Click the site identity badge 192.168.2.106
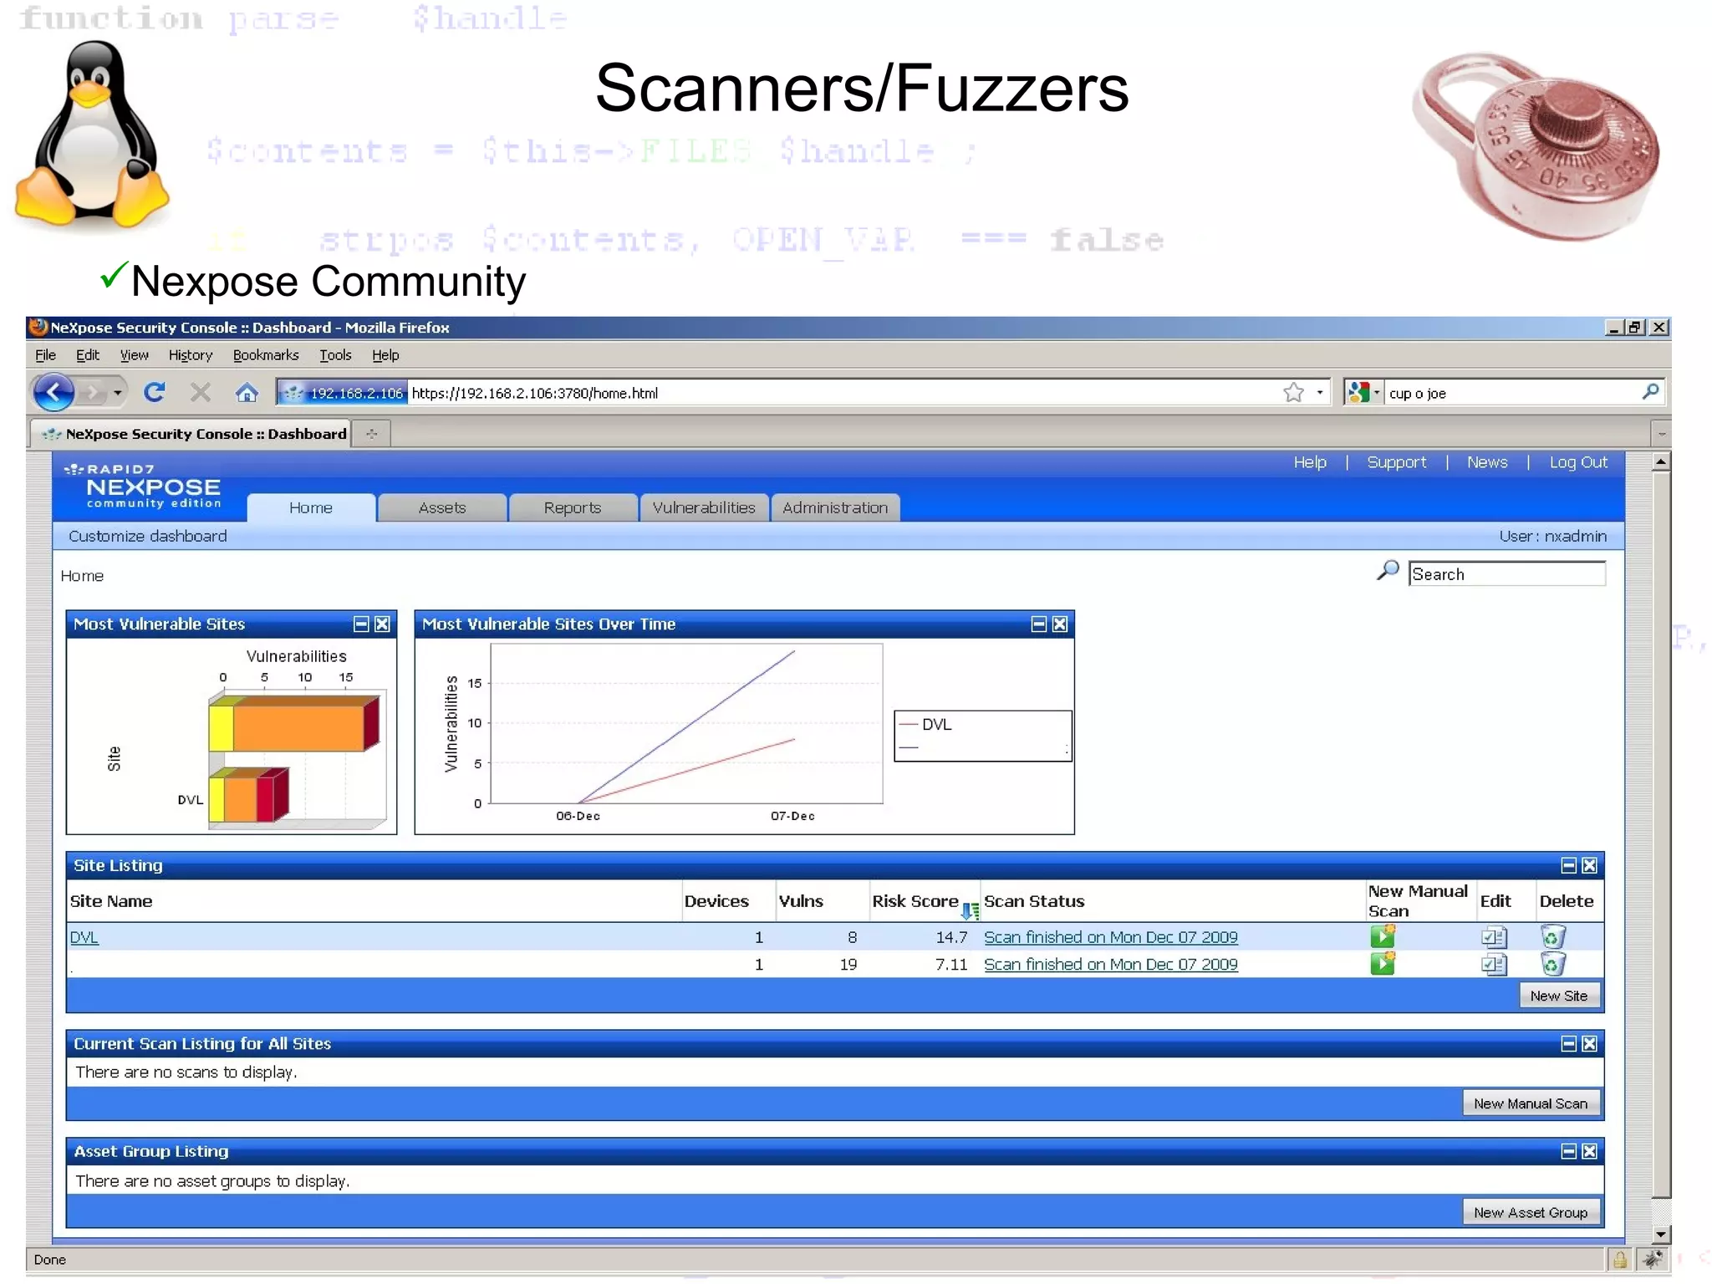The image size is (1712, 1284). 342,393
